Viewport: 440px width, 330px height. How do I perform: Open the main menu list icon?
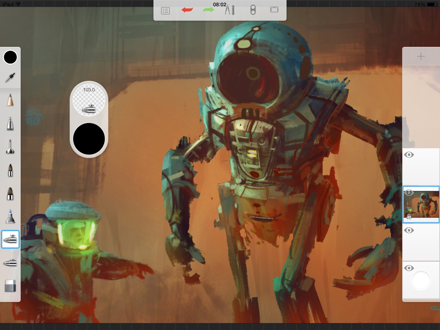(x=165, y=11)
